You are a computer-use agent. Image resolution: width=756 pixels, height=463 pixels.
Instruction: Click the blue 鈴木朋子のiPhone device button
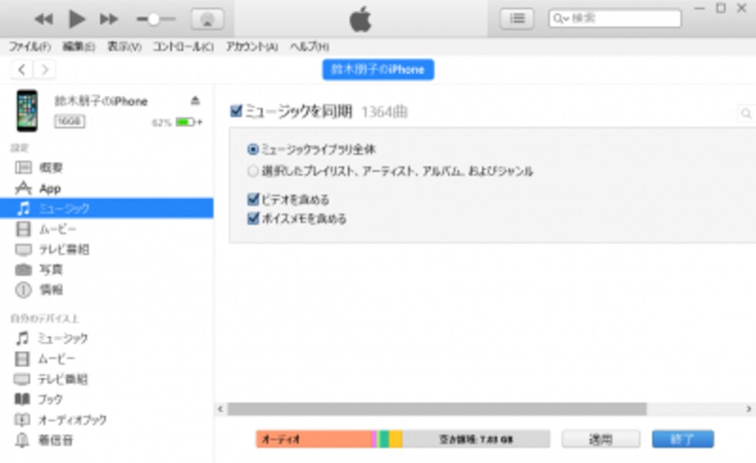(378, 69)
